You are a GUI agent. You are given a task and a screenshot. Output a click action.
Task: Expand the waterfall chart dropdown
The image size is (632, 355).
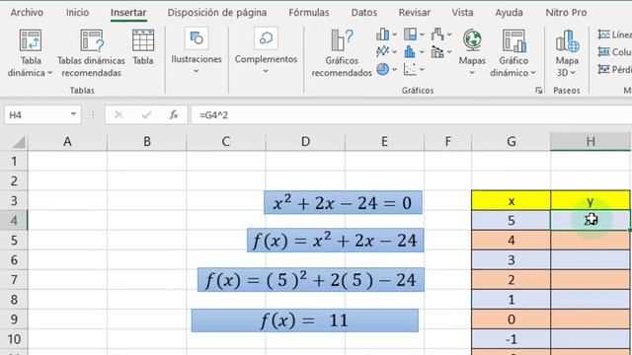pyautogui.click(x=449, y=35)
